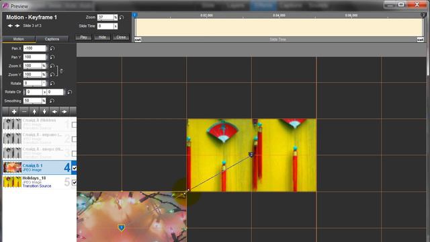Viewport: 430px width, 242px height.
Task: Go to previous slide arrow
Action: (10, 26)
